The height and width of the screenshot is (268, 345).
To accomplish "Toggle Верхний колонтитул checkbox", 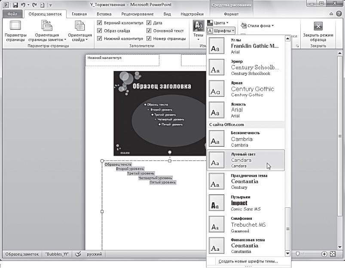I will 99,23.
